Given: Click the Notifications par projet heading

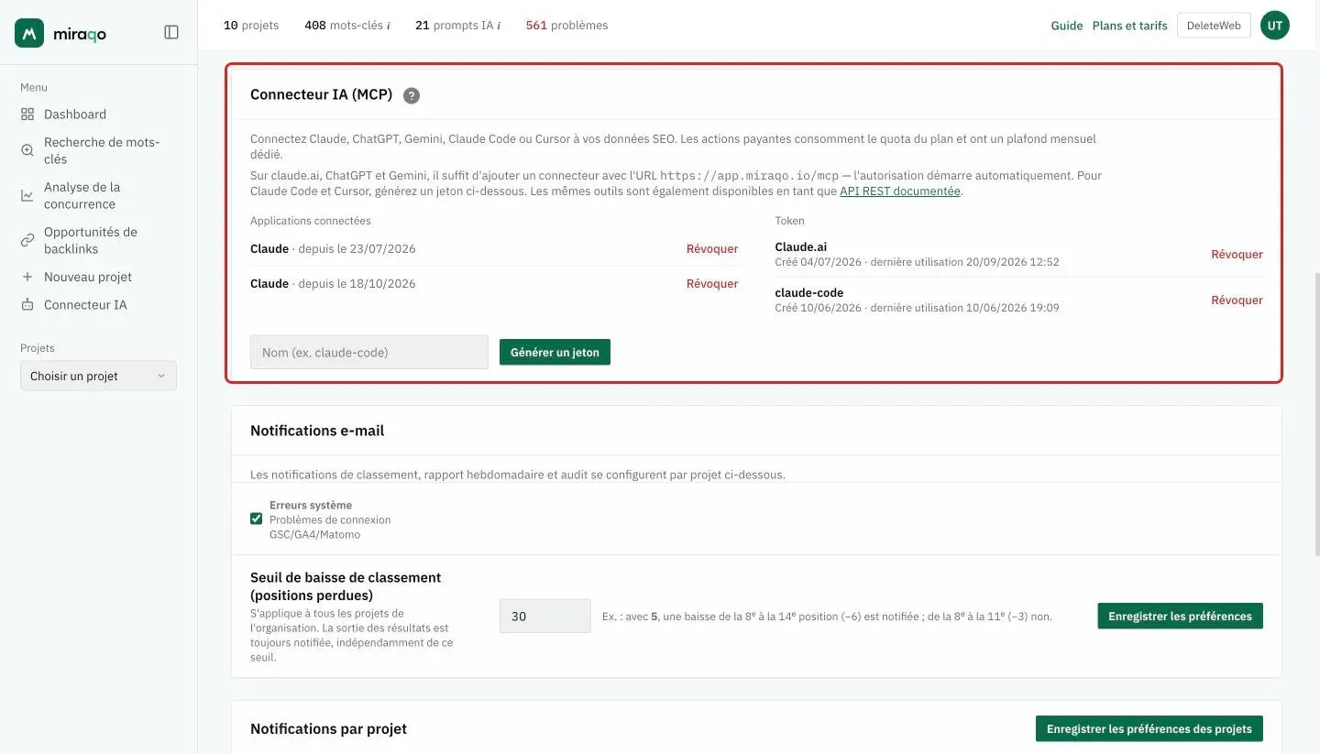Looking at the screenshot, I should click(x=328, y=728).
